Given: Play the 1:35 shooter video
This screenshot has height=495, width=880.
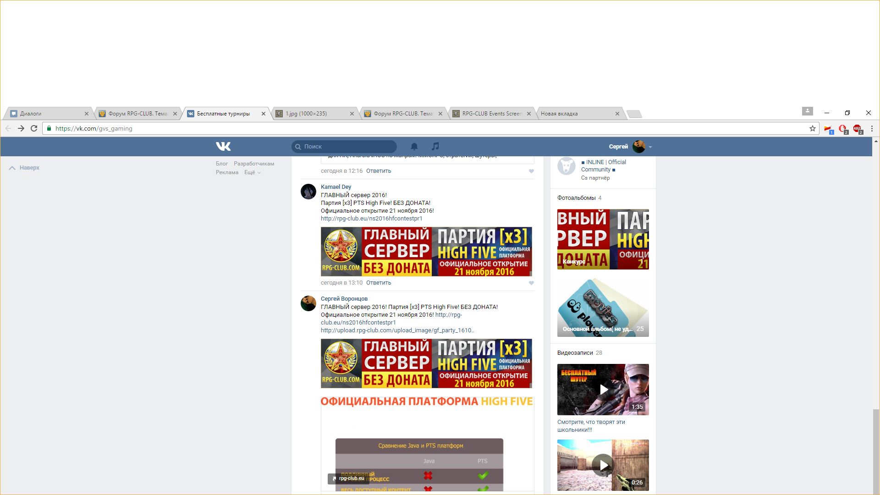Looking at the screenshot, I should [603, 390].
